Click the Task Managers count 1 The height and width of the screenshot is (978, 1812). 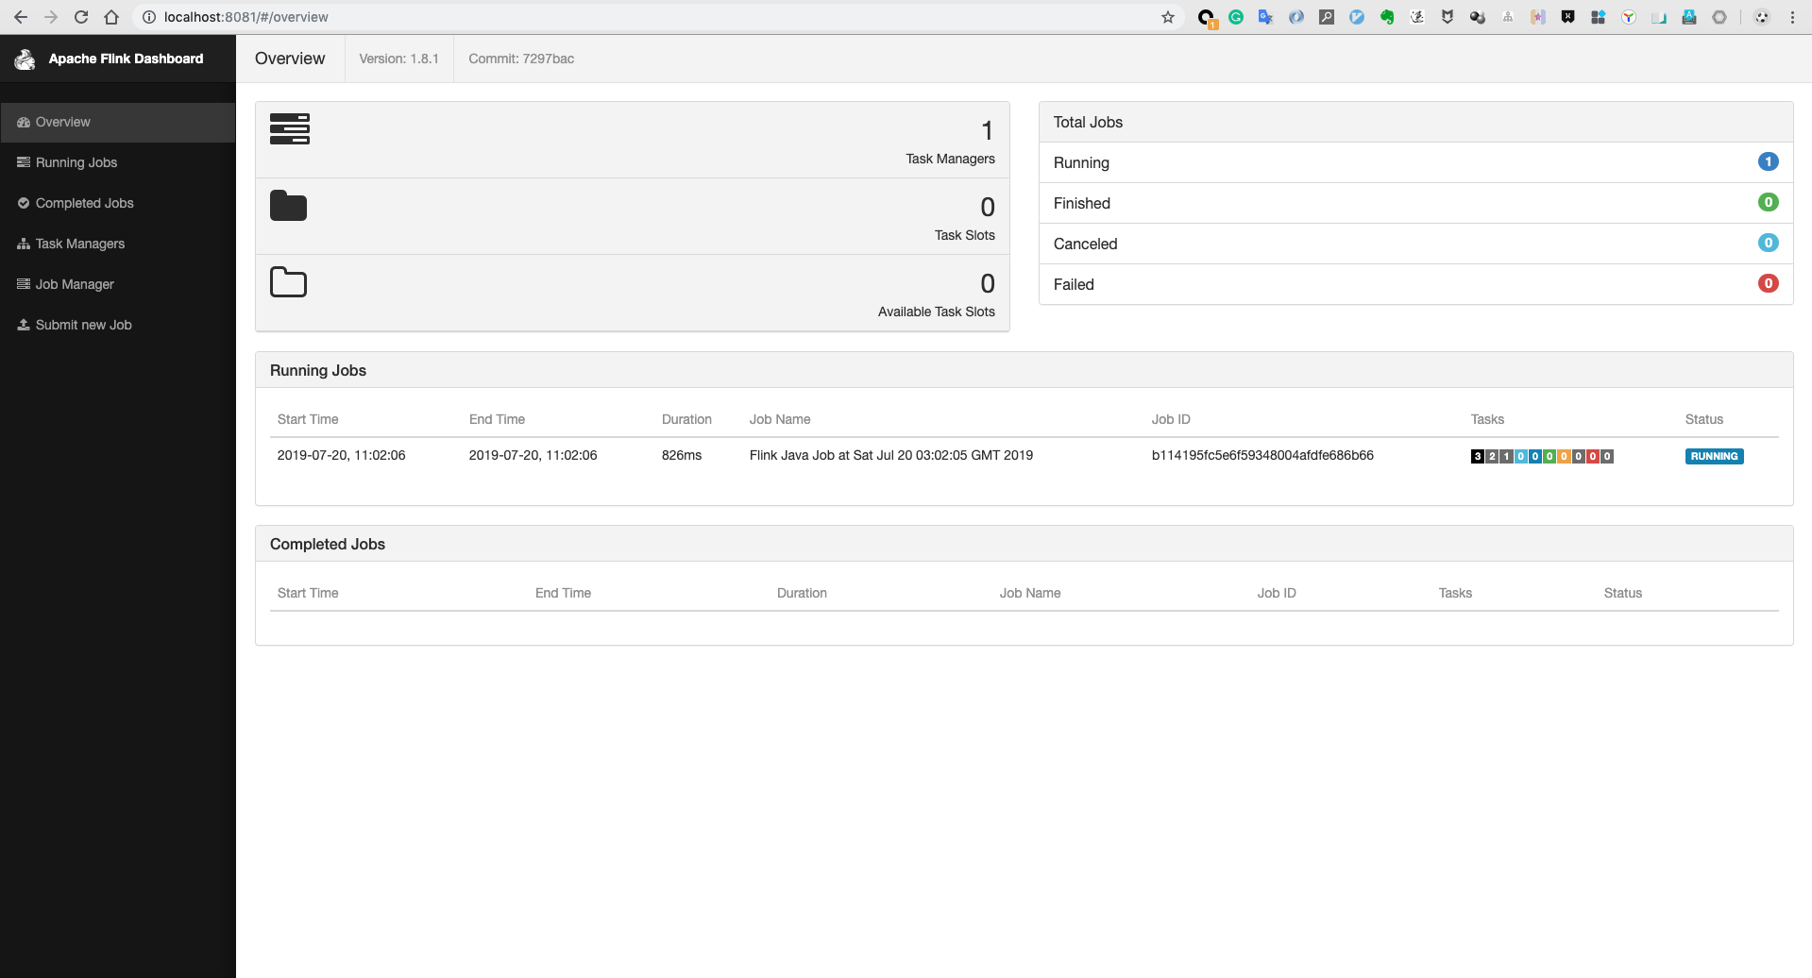[x=988, y=130]
